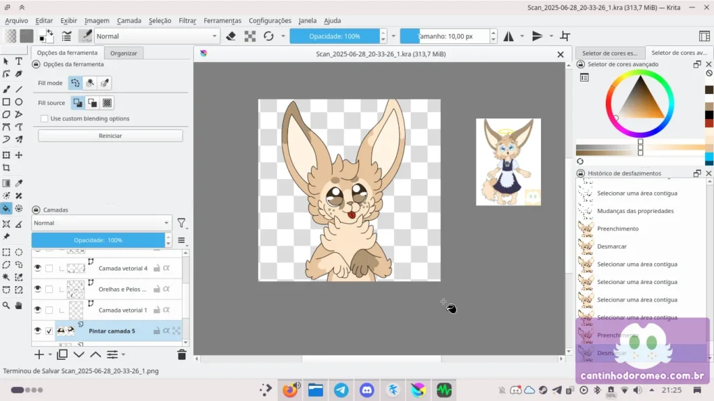714x401 pixels.
Task: Open the Filtrar menu
Action: (x=187, y=20)
